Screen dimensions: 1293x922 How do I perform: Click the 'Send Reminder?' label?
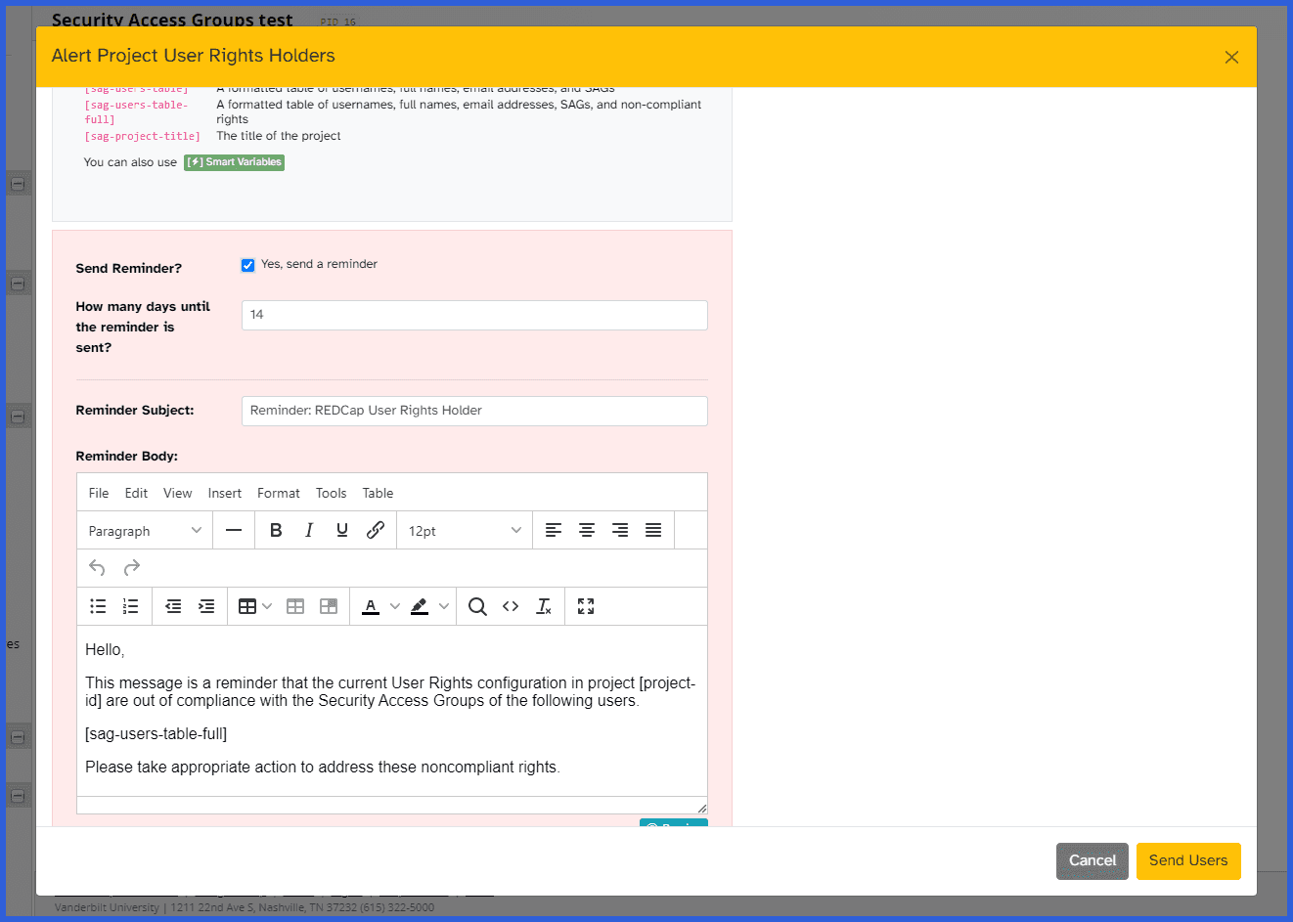point(129,268)
